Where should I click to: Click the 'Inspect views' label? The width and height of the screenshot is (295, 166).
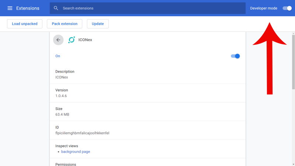67,146
